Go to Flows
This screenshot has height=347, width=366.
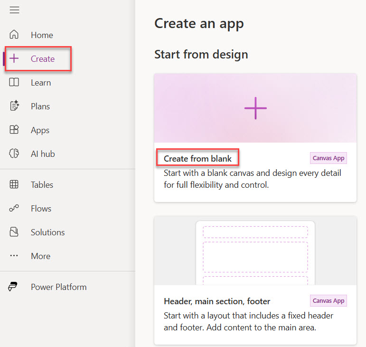(41, 208)
